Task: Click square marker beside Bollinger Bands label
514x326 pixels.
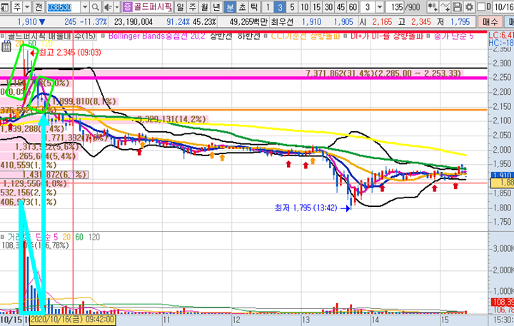Action: coord(103,36)
